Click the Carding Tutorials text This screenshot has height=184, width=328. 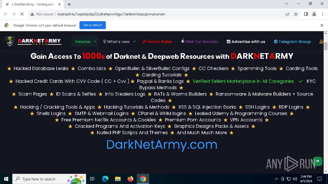tap(162, 75)
